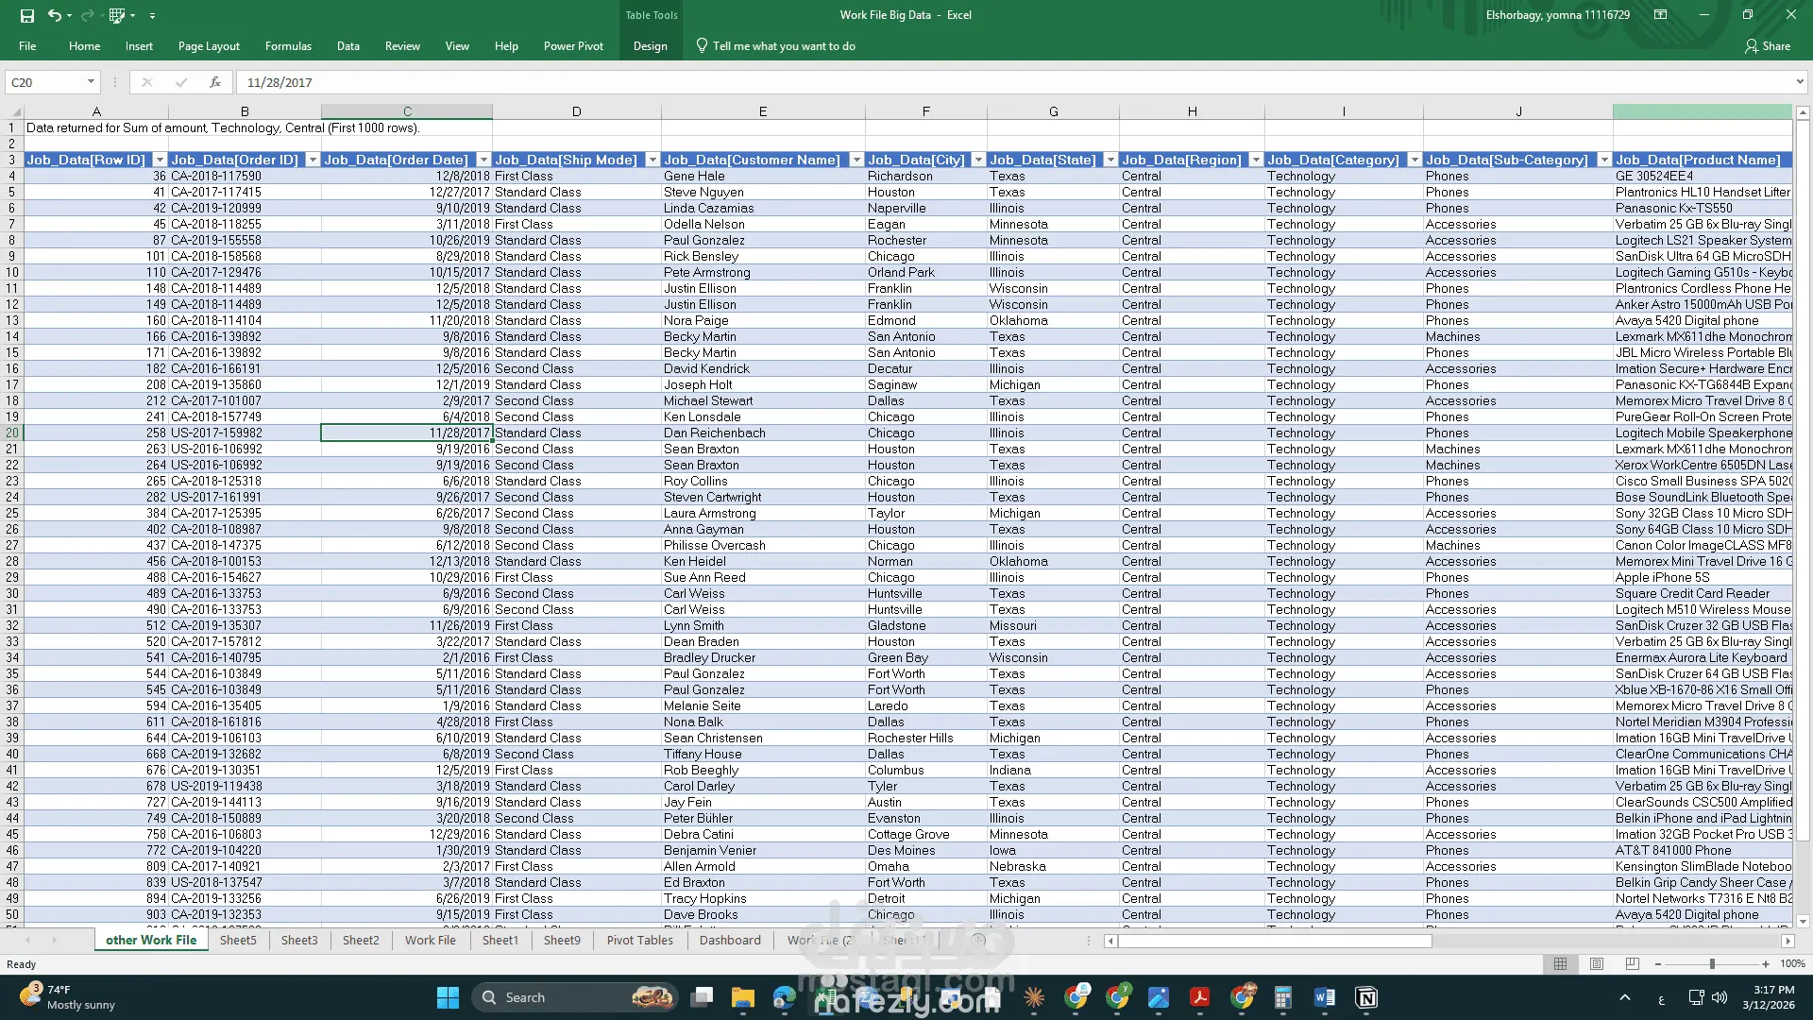Open filter dropdown for Job_Data[City]
Screen dimensions: 1813x1020
[978, 160]
